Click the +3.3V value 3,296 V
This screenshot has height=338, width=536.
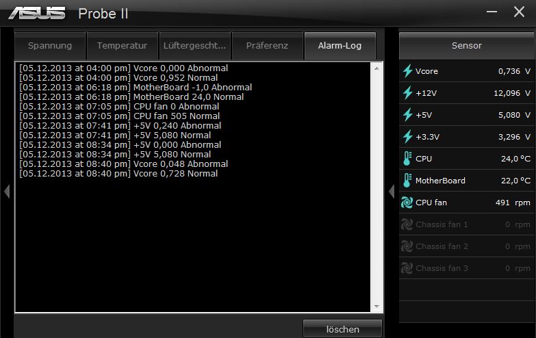pos(515,137)
